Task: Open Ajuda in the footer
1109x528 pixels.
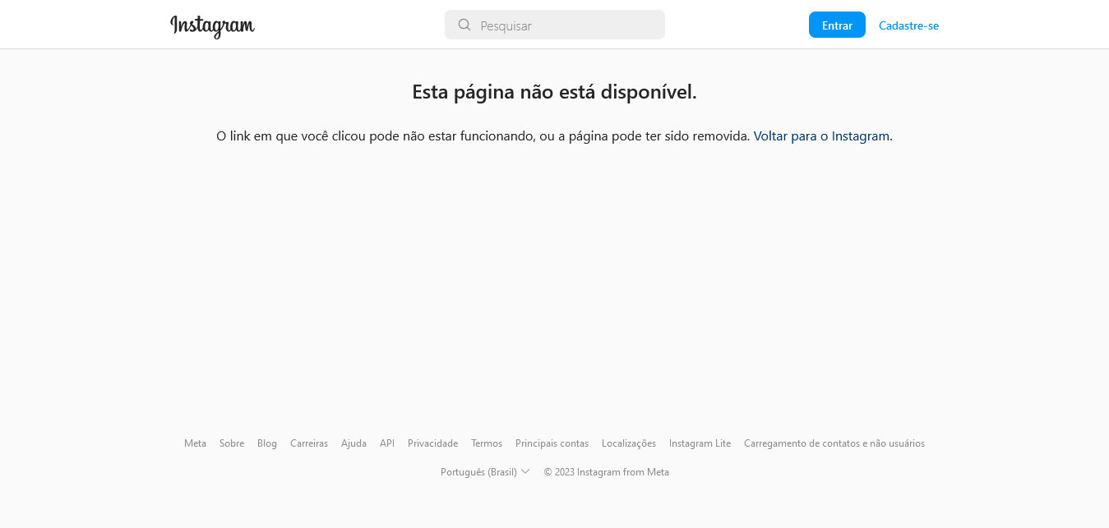Action: coord(353,443)
